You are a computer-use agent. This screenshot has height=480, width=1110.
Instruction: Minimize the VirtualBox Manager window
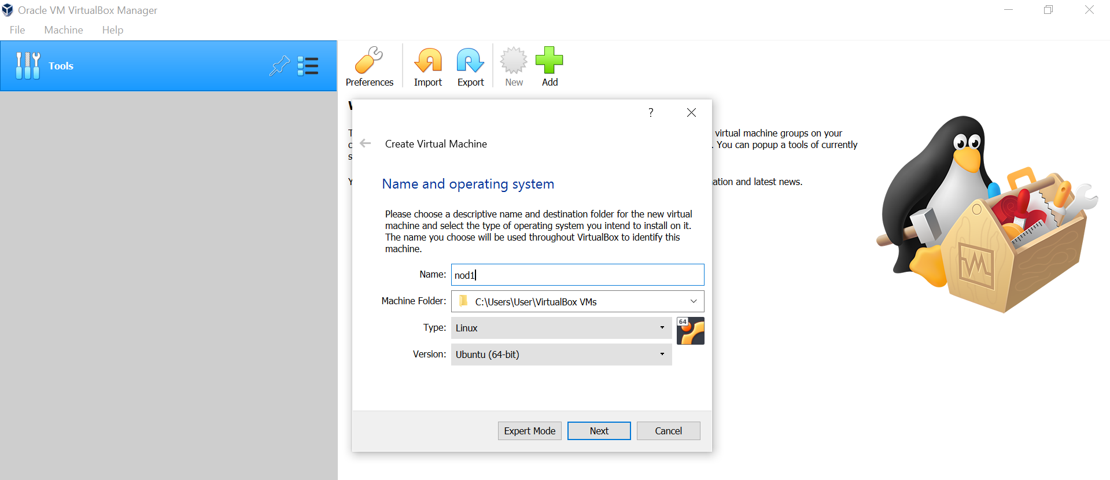click(x=1008, y=10)
